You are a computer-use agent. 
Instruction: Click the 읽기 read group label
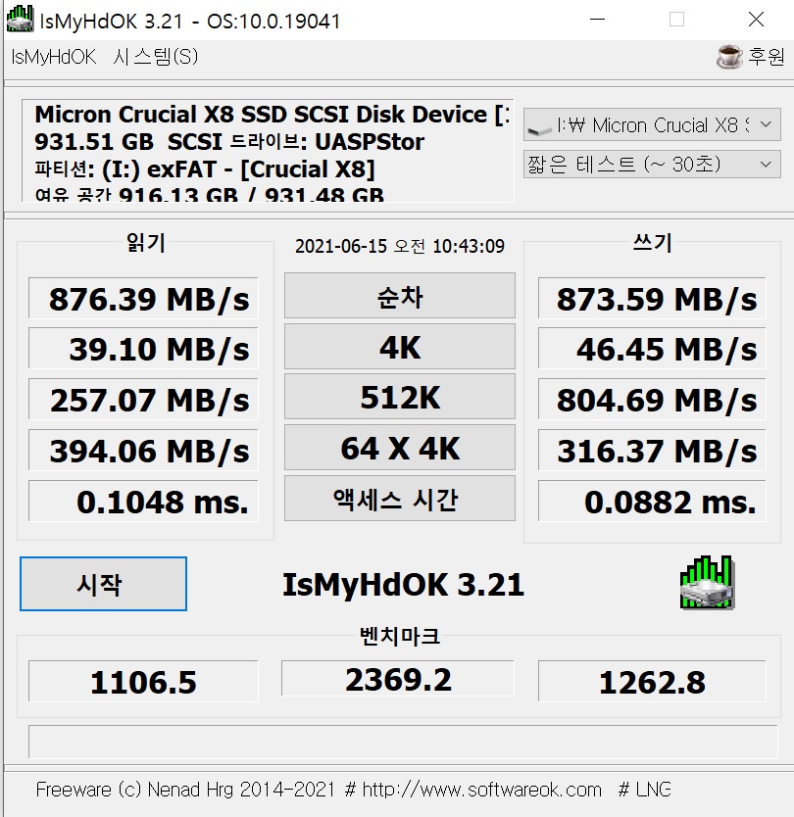tap(146, 243)
